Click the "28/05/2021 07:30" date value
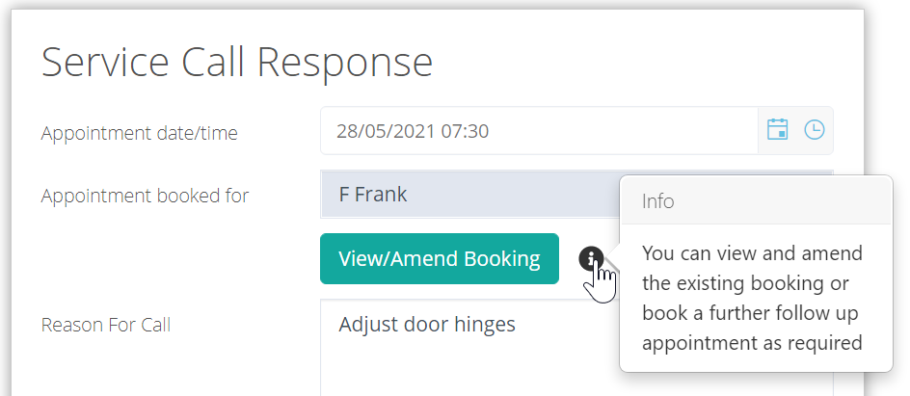 point(413,131)
